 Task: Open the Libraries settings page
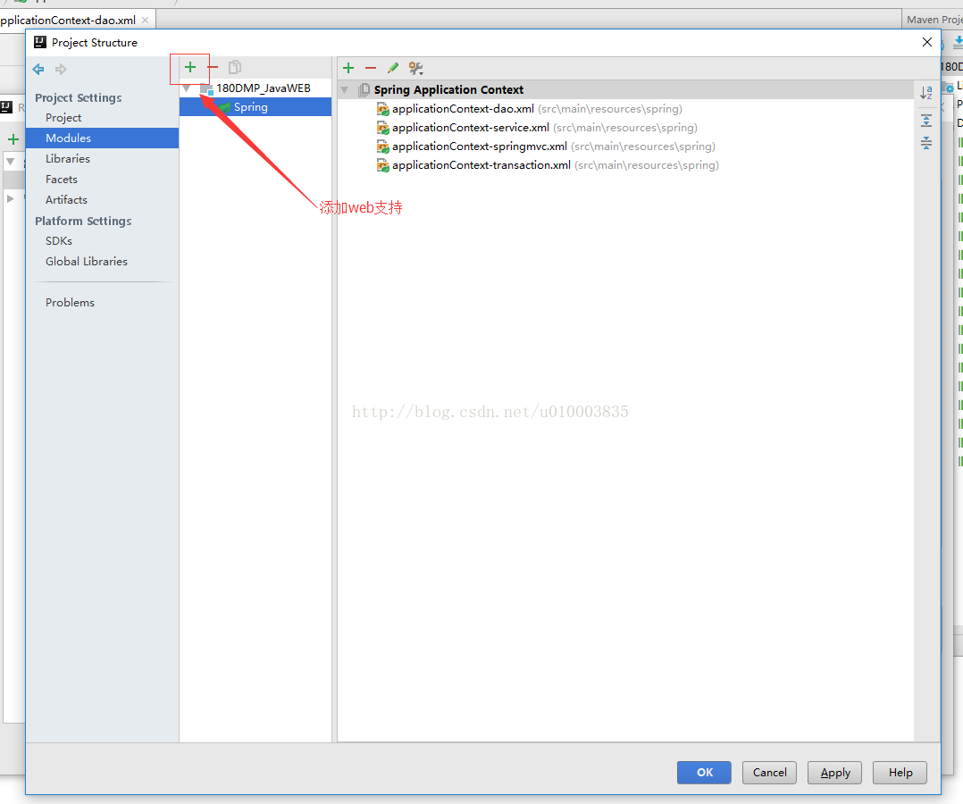(x=68, y=158)
